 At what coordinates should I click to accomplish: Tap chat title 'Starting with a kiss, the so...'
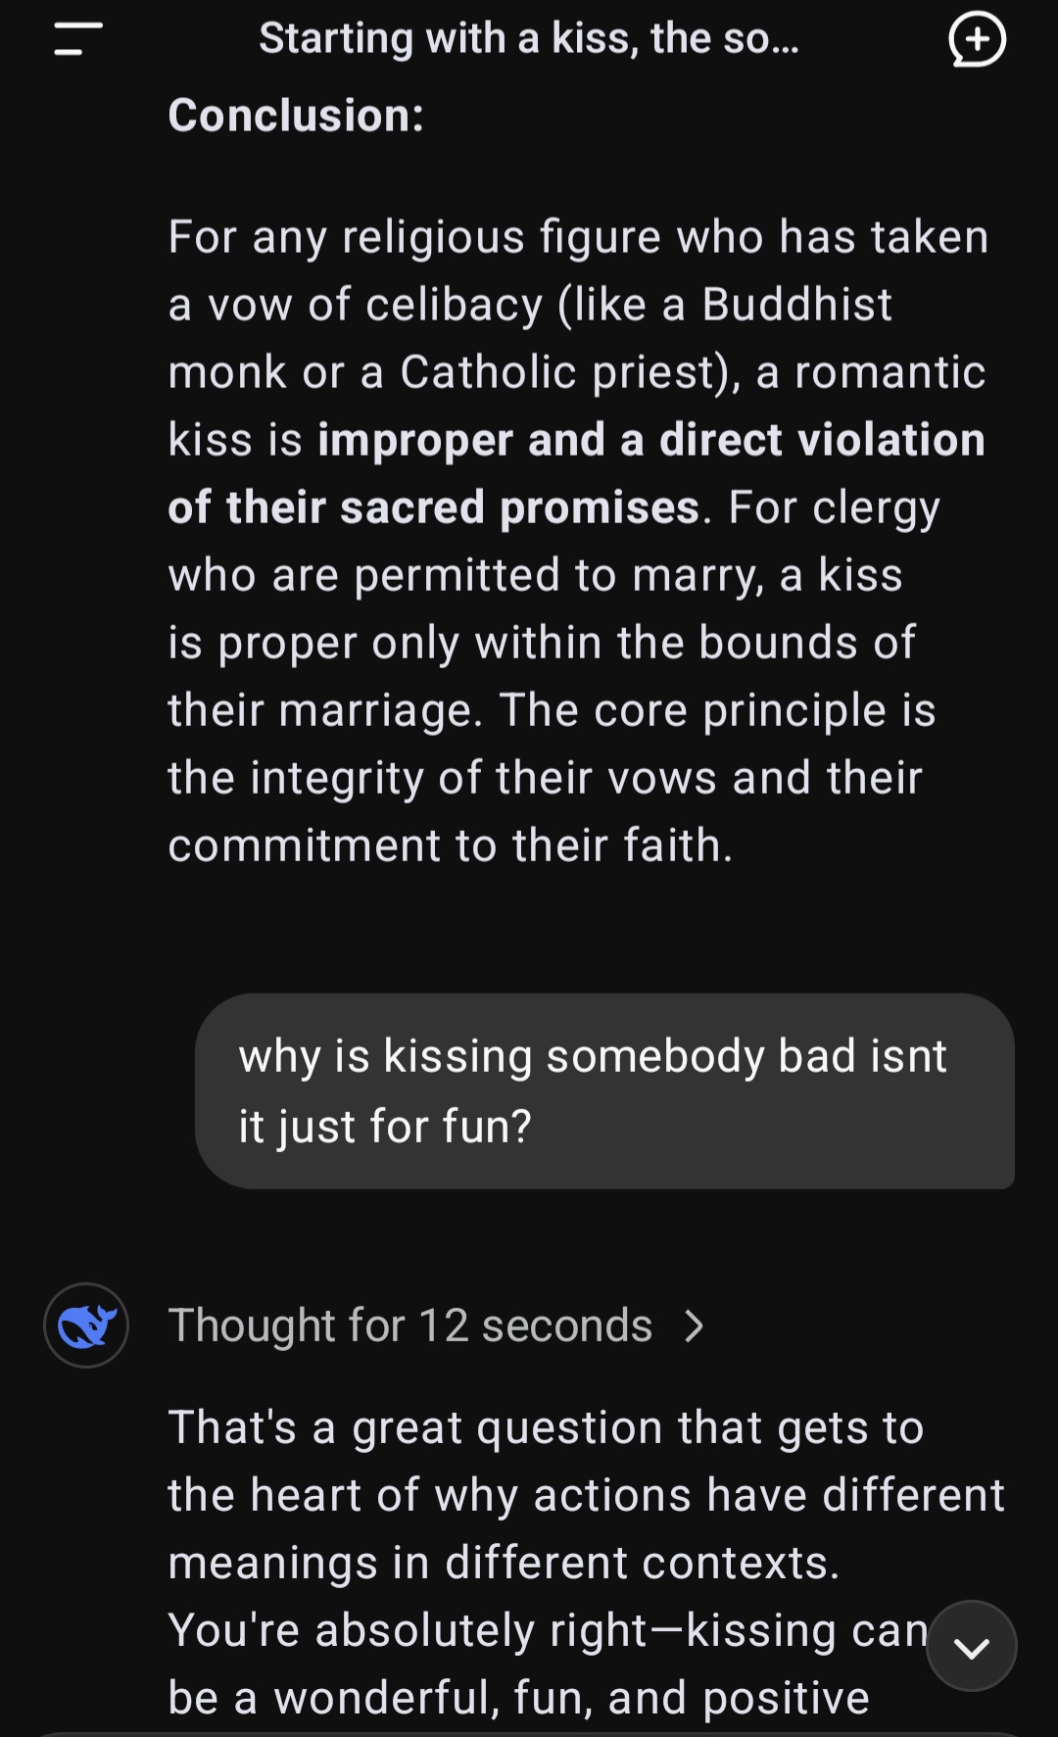click(x=529, y=39)
